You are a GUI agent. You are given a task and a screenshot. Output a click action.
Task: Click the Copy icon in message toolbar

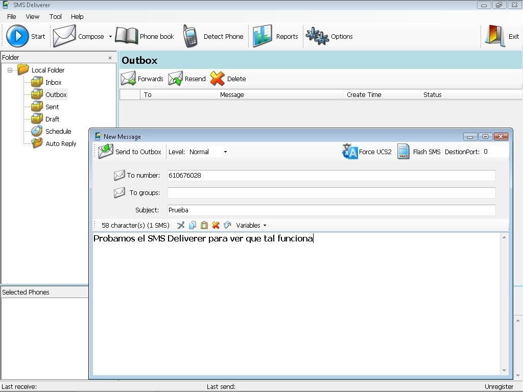tap(192, 225)
